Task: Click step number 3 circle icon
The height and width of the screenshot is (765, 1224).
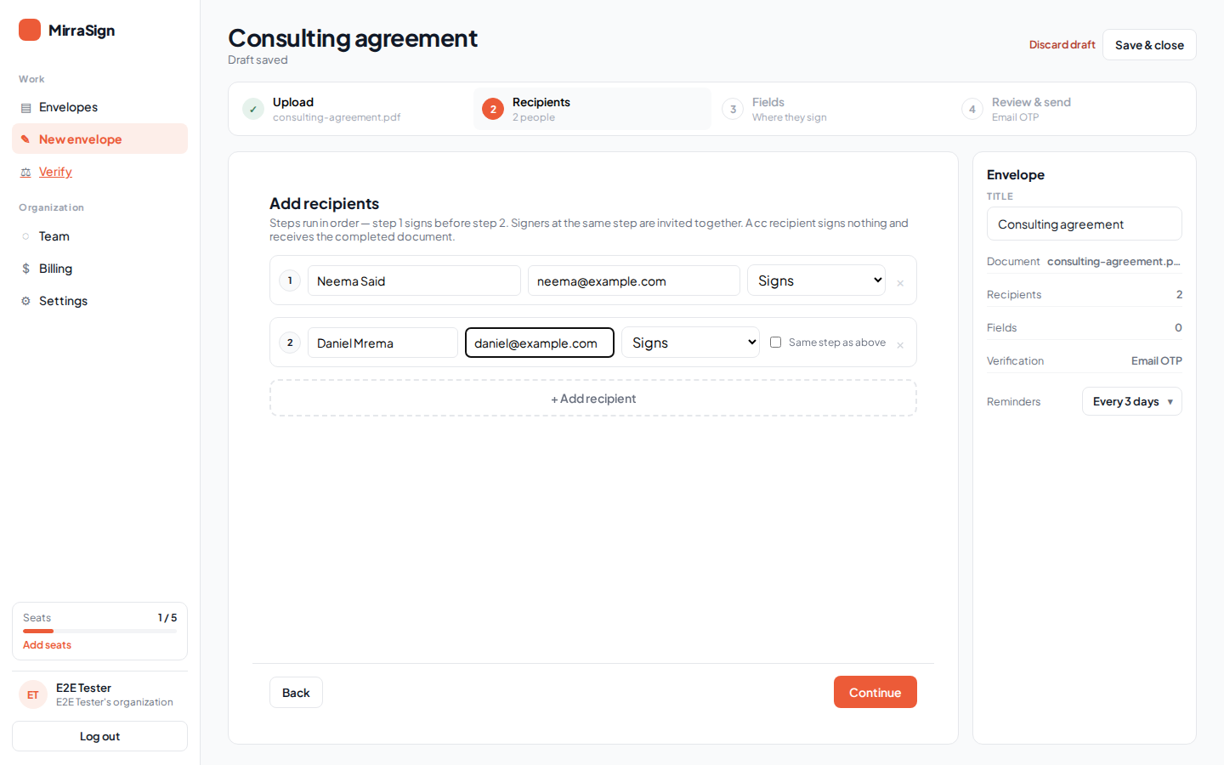Action: click(733, 109)
